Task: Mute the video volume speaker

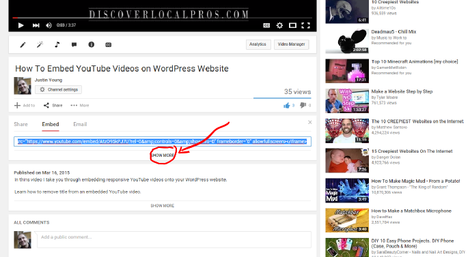Action: (49, 25)
